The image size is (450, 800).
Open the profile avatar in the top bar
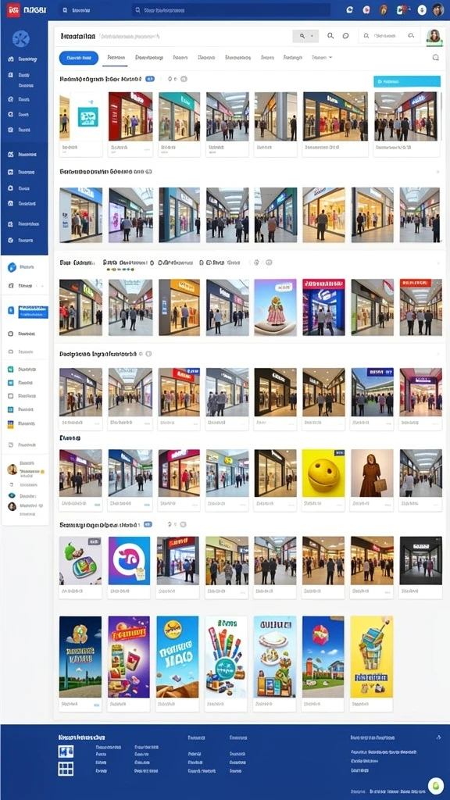[437, 9]
